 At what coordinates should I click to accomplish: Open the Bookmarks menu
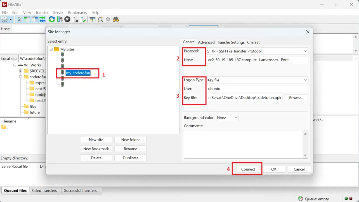click(77, 13)
